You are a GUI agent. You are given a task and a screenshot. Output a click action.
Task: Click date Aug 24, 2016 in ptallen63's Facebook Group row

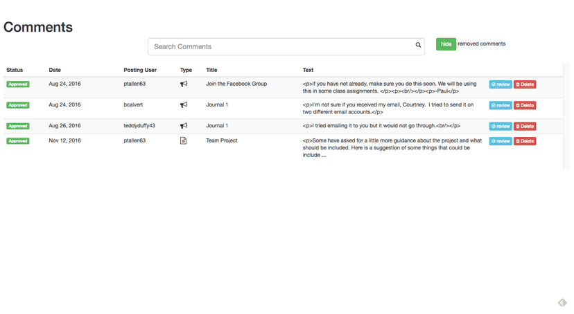click(x=64, y=84)
